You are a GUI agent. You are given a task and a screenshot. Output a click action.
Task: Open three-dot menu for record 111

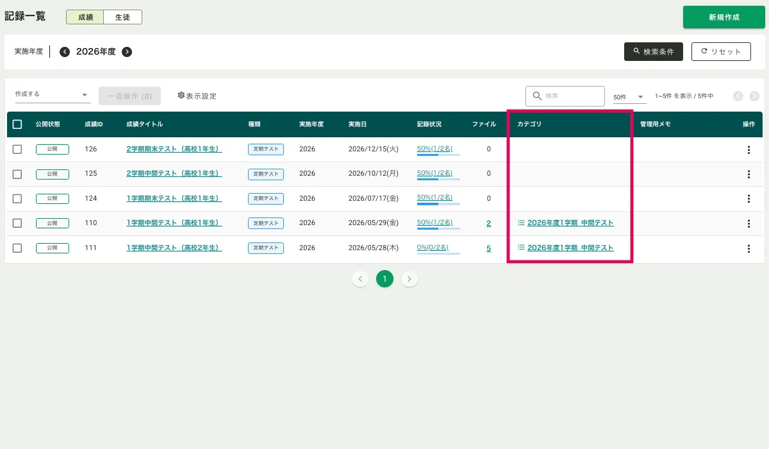748,248
